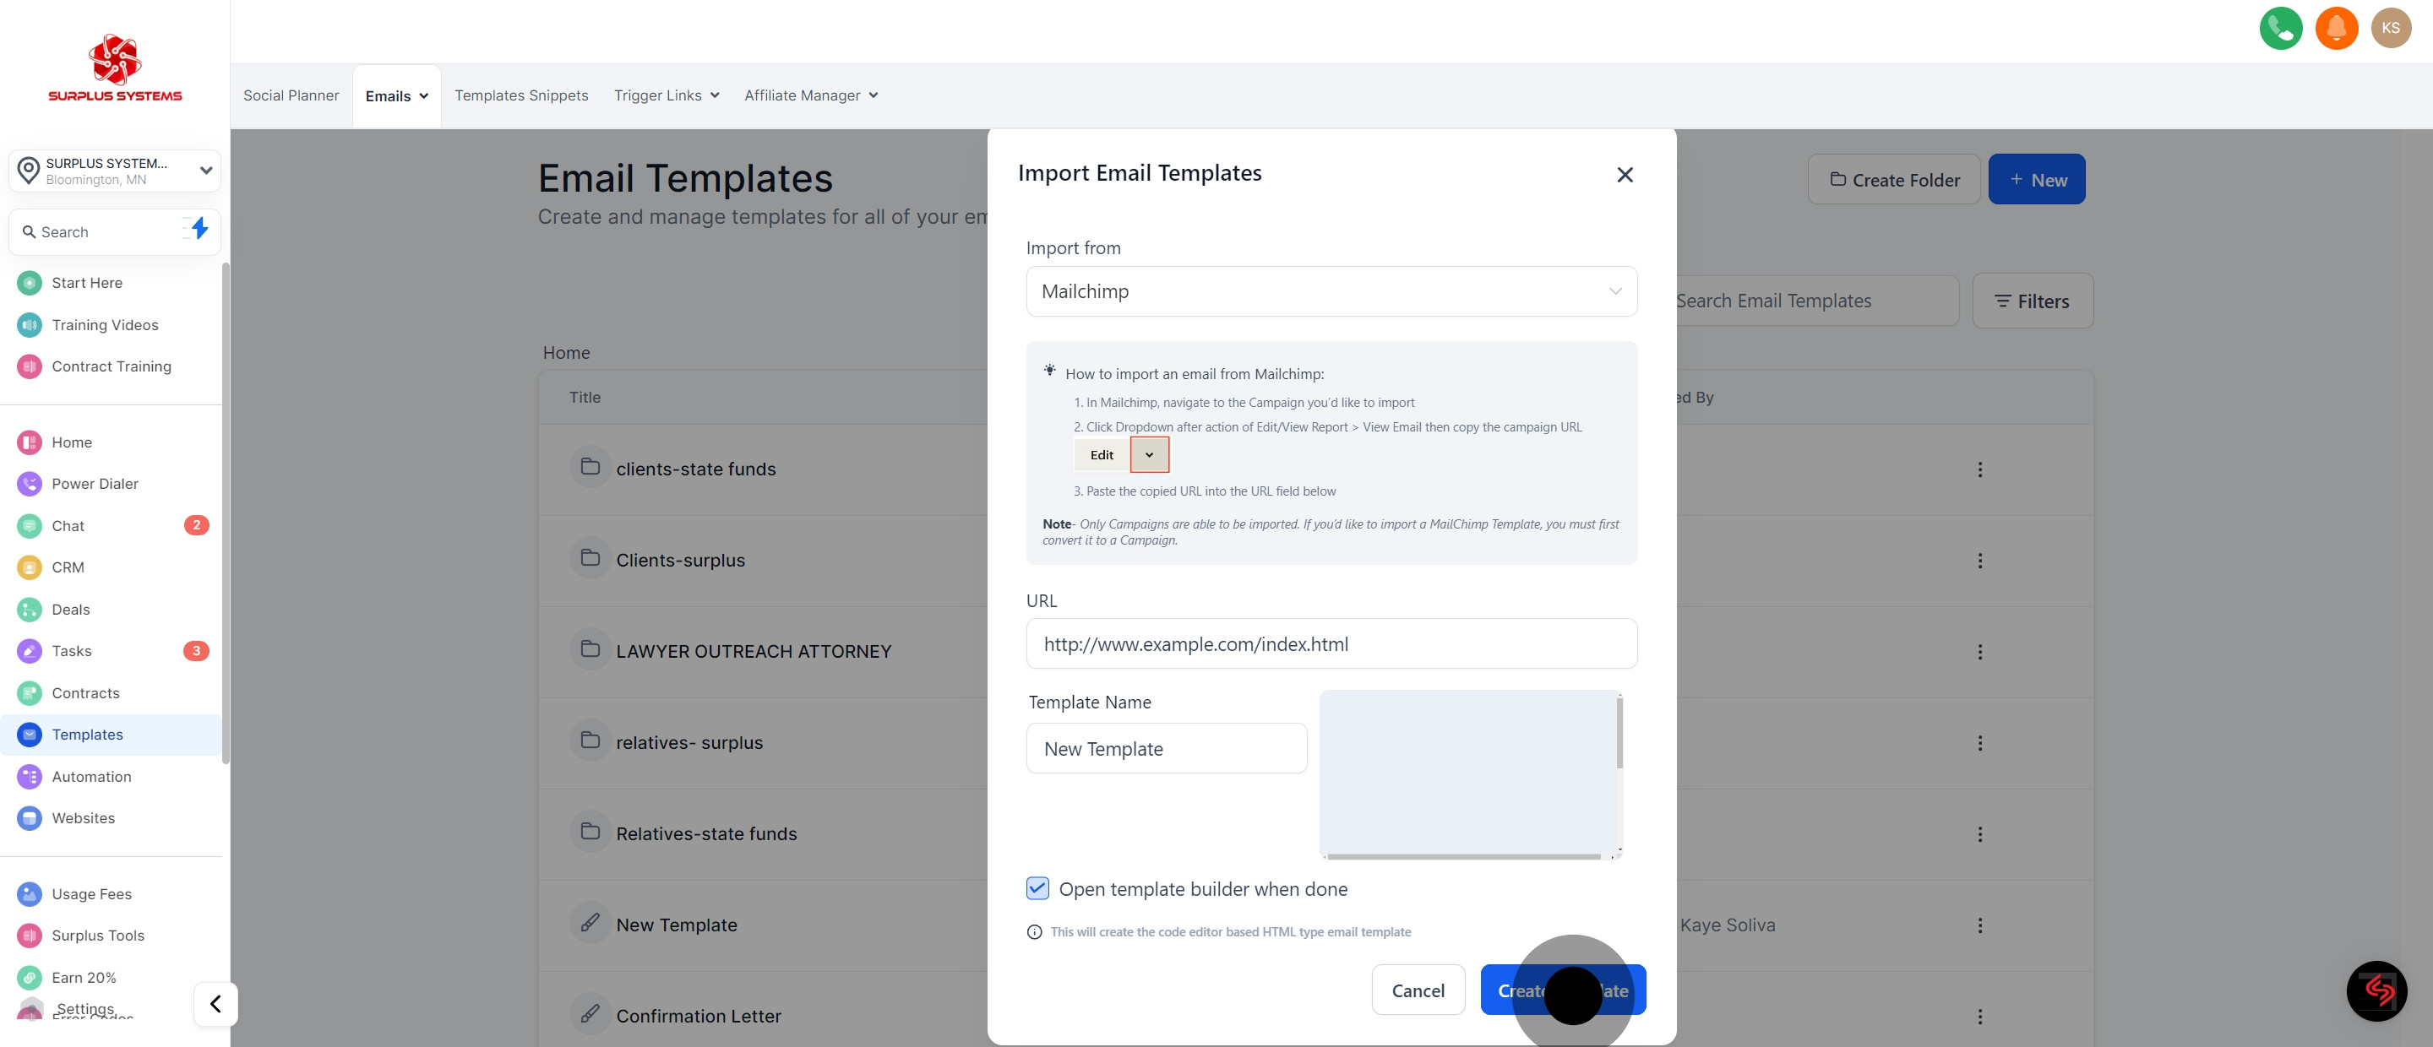
Task: Open the Automation sidebar icon
Action: (29, 776)
